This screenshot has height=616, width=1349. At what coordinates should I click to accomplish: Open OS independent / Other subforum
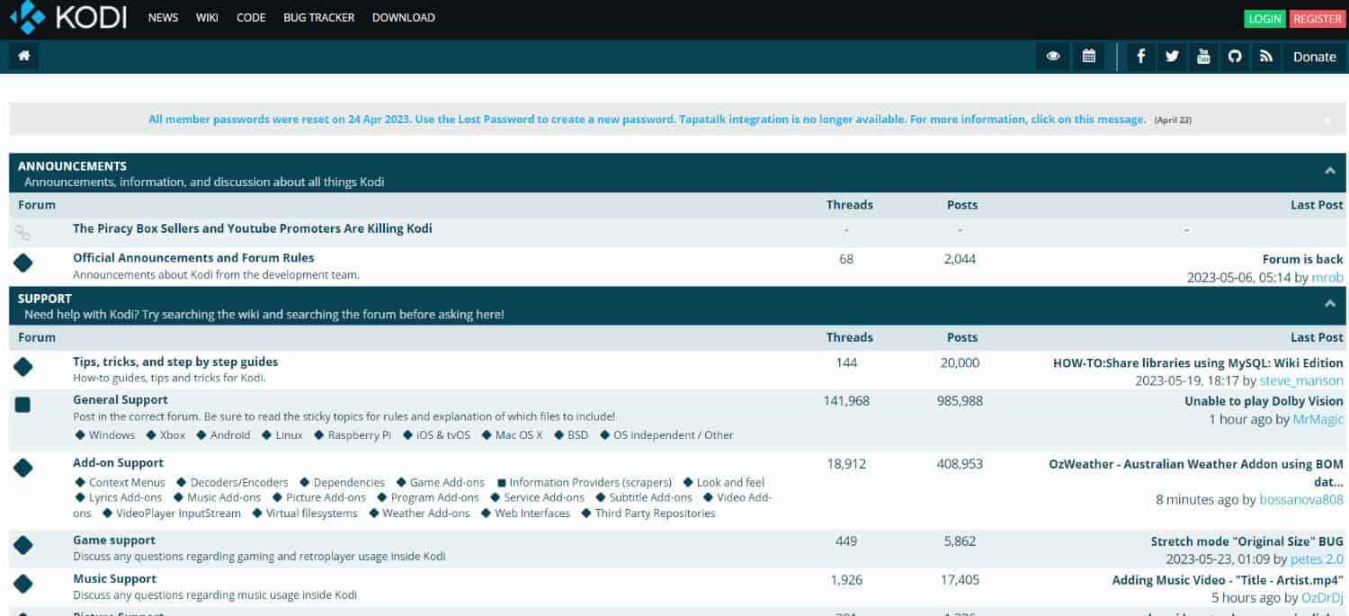coord(674,434)
